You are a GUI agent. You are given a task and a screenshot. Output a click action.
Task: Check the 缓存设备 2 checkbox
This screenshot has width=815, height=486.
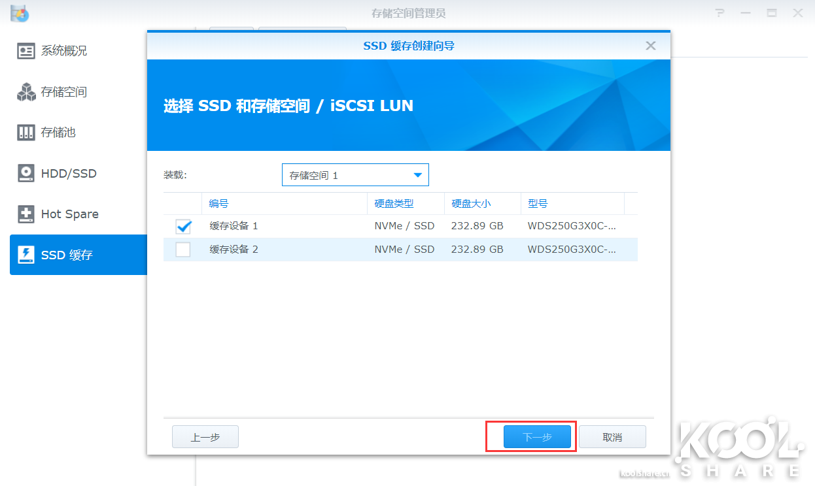(x=183, y=250)
